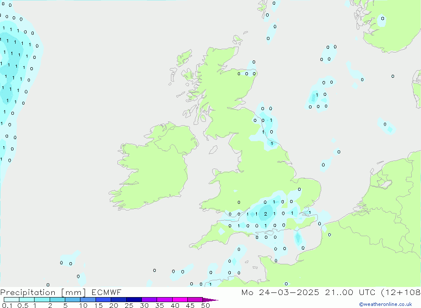This screenshot has height=308, width=421.
Task: Select the 2–5 mm legend color swatch
Action: (57, 300)
